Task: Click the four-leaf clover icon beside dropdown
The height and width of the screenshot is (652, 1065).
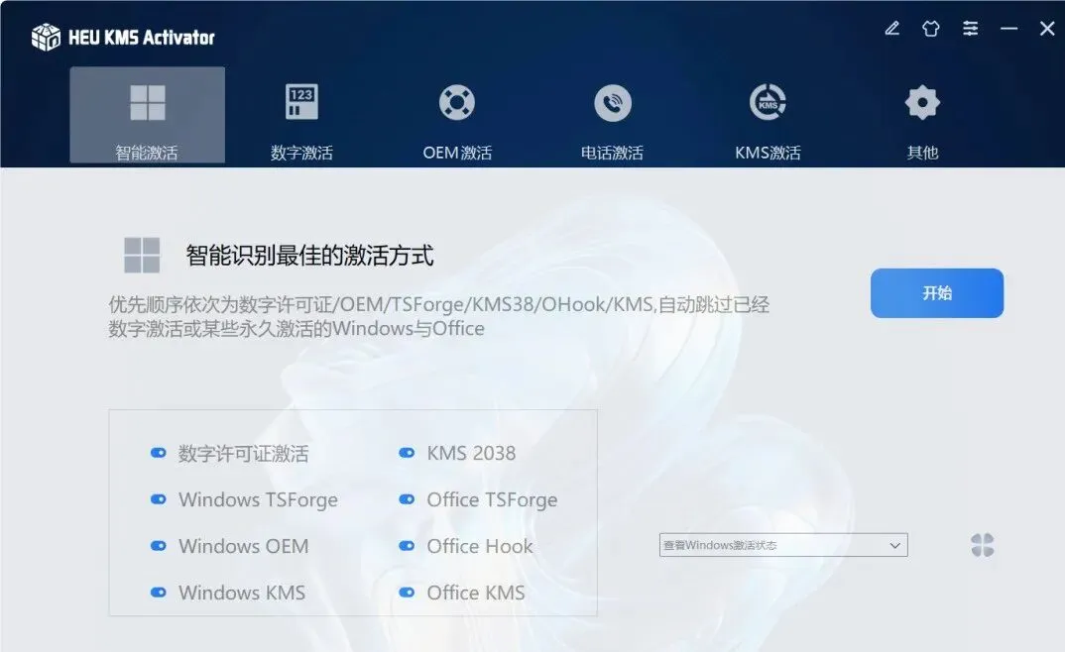Action: click(x=982, y=545)
